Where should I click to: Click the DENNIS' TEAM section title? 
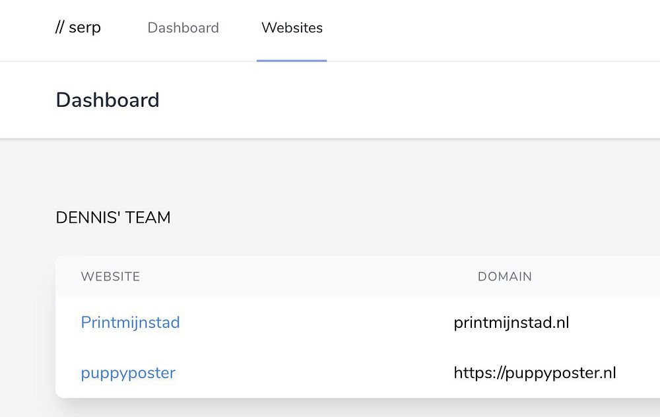[113, 218]
